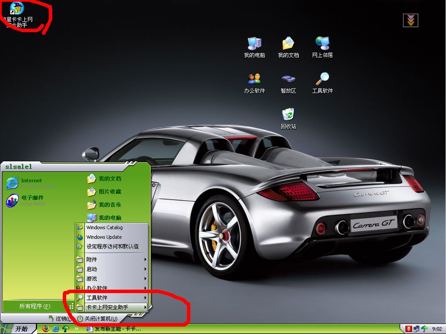Open 我的文档 in the start menu
Image resolution: width=446 pixels, height=334 pixels.
tap(105, 179)
